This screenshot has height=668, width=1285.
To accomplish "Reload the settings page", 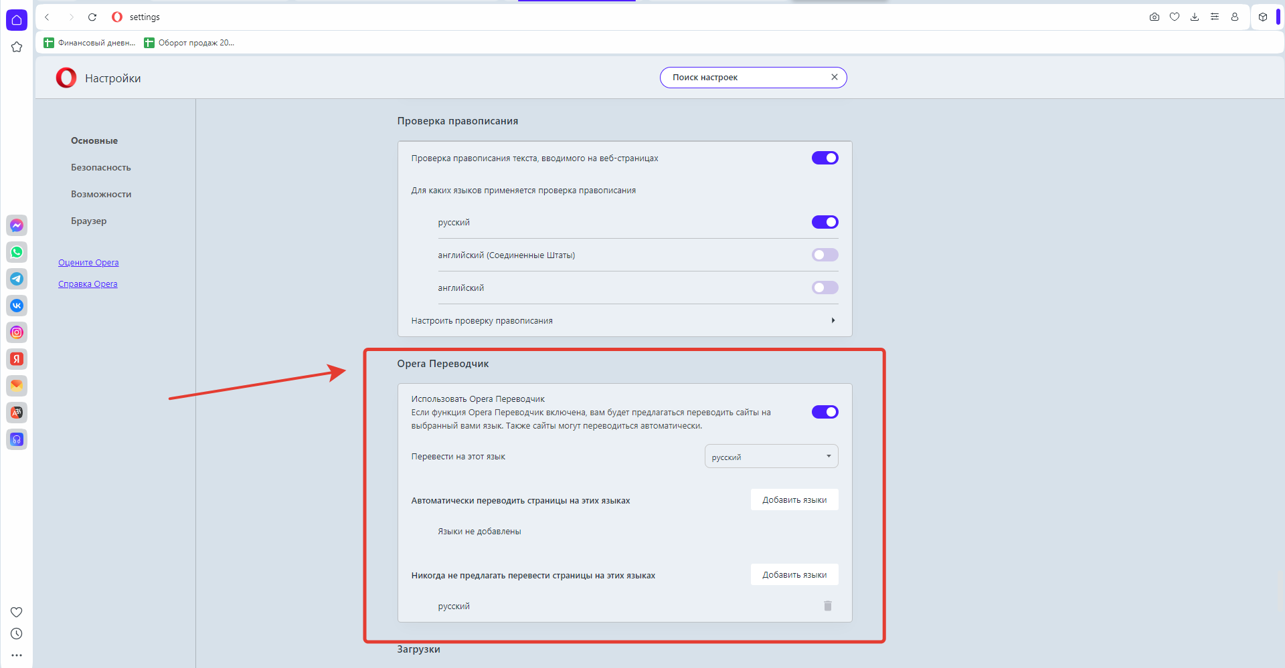I will (92, 17).
